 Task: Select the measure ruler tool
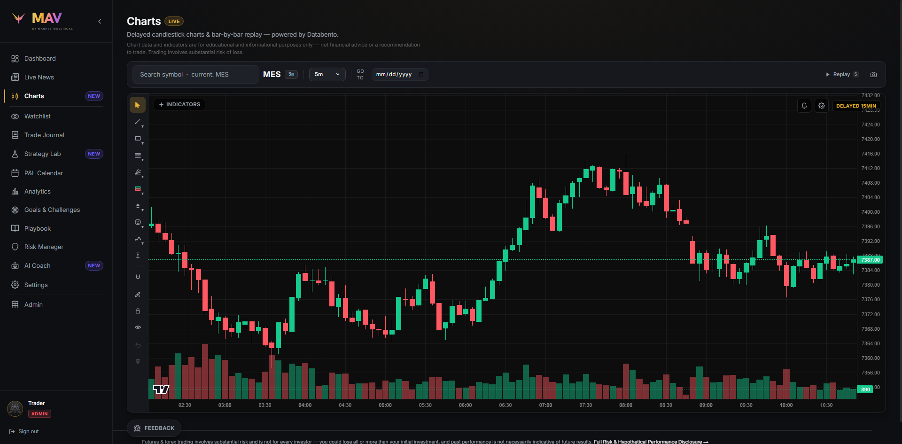pyautogui.click(x=138, y=256)
